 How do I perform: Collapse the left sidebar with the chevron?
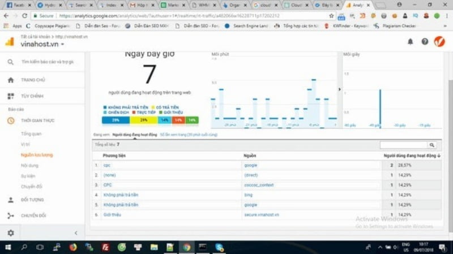[76, 233]
